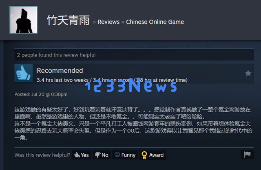
Task: Give the review an Award
Action: tap(153, 155)
